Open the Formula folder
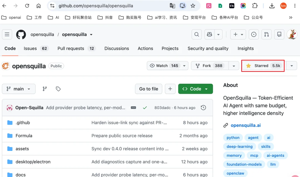The width and height of the screenshot is (300, 177). tap(24, 136)
